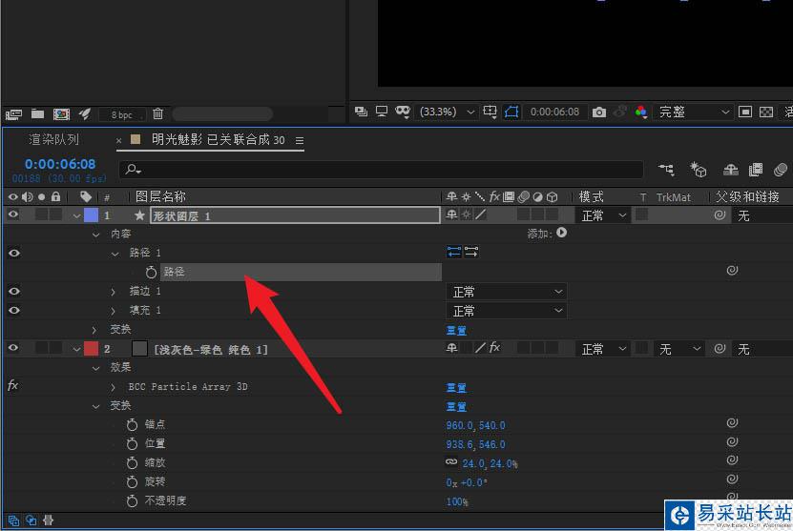Toggle visibility of 路径 1
793x531 pixels.
(x=14, y=253)
